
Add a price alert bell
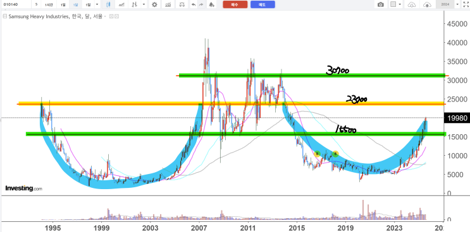pyautogui.click(x=212, y=4)
